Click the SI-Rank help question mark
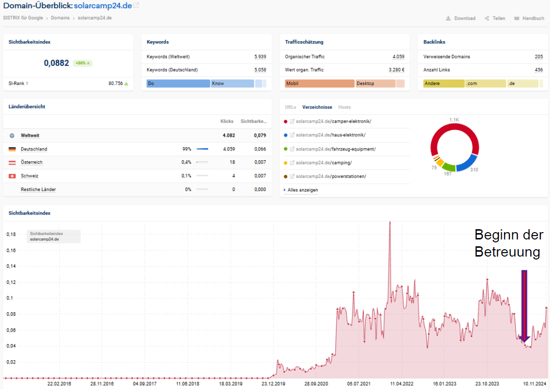550x389 pixels. [x=27, y=84]
